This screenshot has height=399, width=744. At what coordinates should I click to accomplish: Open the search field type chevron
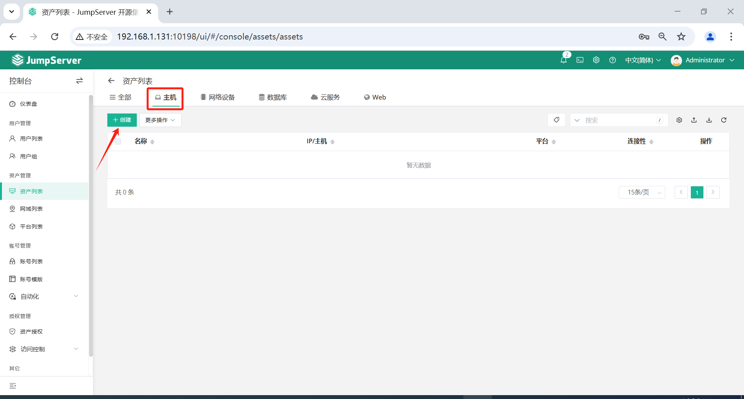coord(577,120)
